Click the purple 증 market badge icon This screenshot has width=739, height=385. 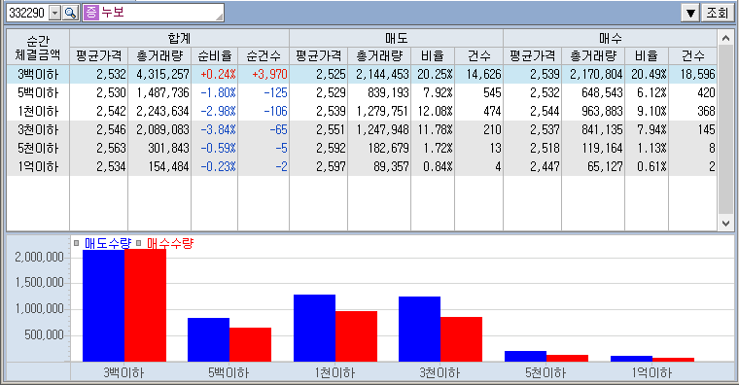pos(91,13)
